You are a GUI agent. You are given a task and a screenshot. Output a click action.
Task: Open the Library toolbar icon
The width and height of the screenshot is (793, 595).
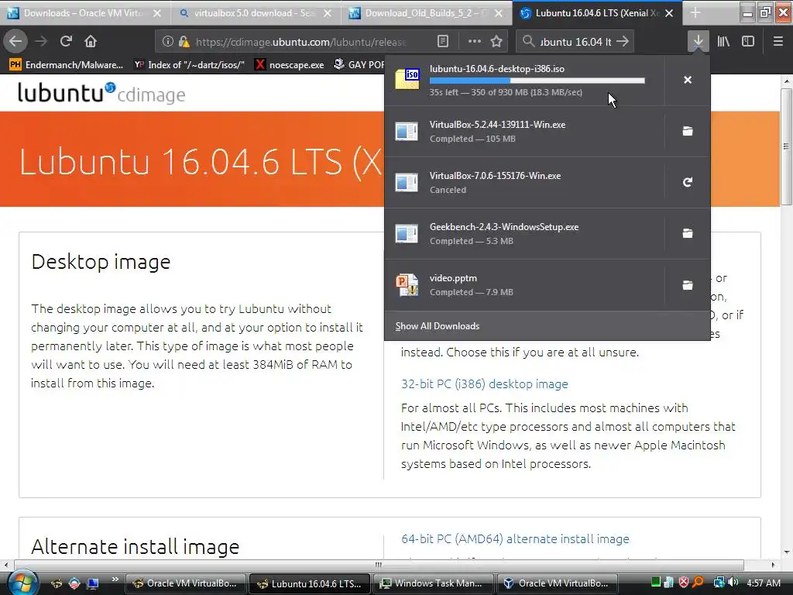723,42
